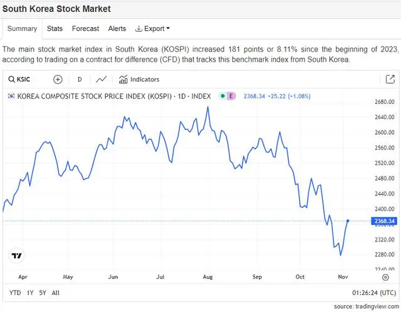Click the purple E indicator badge

click(231, 96)
